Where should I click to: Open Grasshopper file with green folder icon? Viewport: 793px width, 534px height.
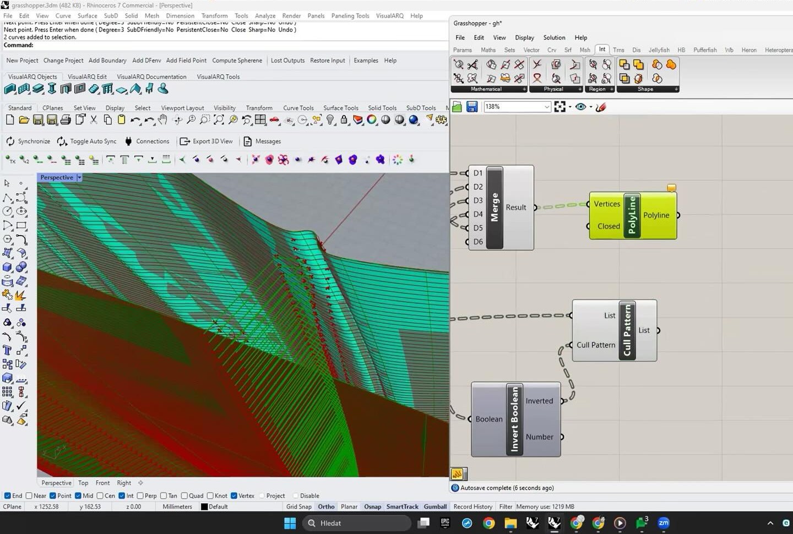(457, 107)
